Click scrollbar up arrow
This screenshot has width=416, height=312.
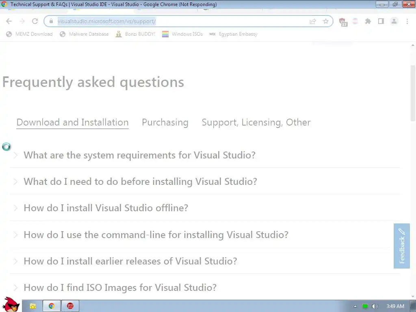pos(413,45)
